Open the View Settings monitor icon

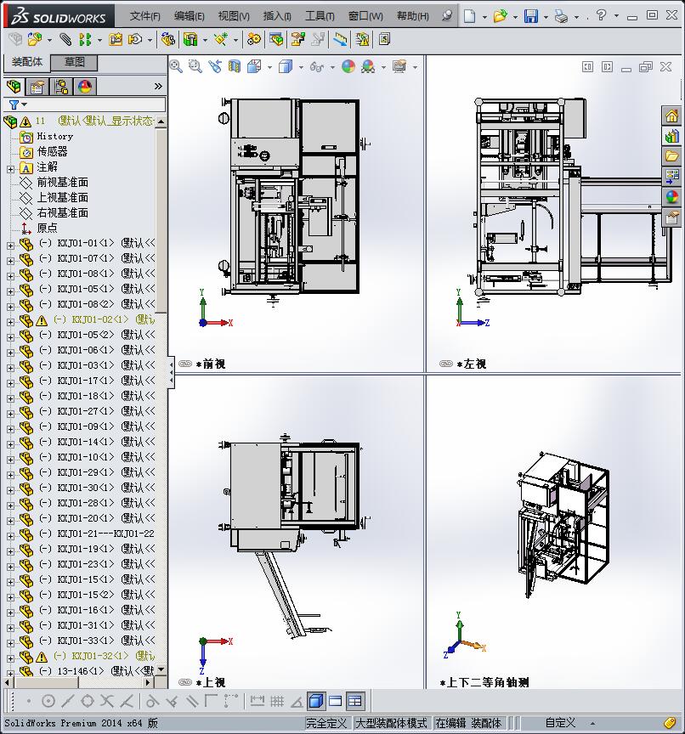pos(399,66)
